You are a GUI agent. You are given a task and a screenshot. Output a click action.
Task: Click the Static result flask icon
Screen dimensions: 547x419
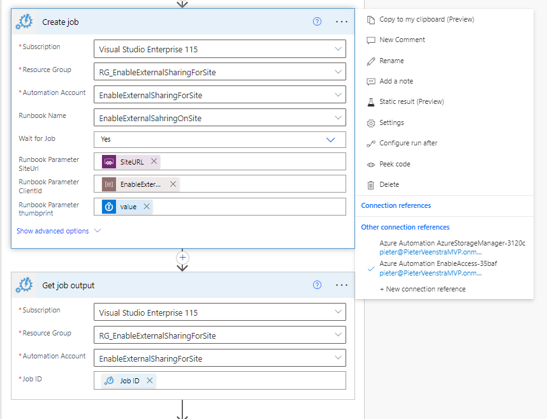371,102
